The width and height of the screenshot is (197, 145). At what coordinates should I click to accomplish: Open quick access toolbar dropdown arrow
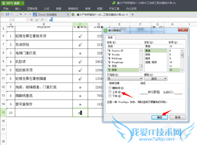[x=30, y=15]
